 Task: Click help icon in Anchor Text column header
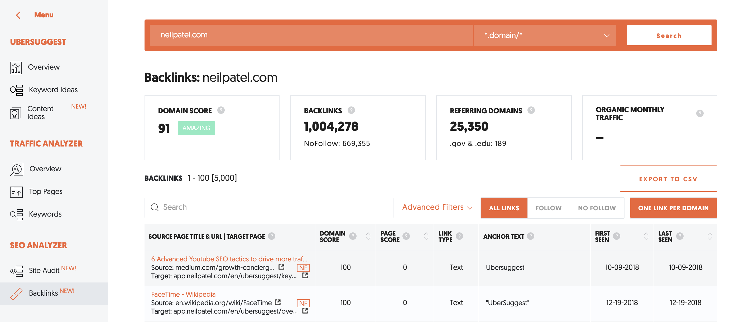click(x=531, y=236)
